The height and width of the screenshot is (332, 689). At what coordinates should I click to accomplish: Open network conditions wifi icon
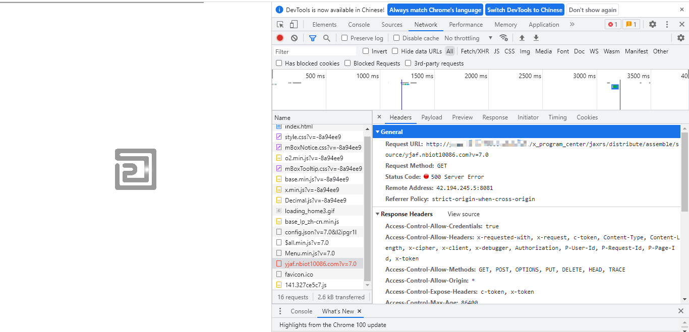[x=503, y=38]
